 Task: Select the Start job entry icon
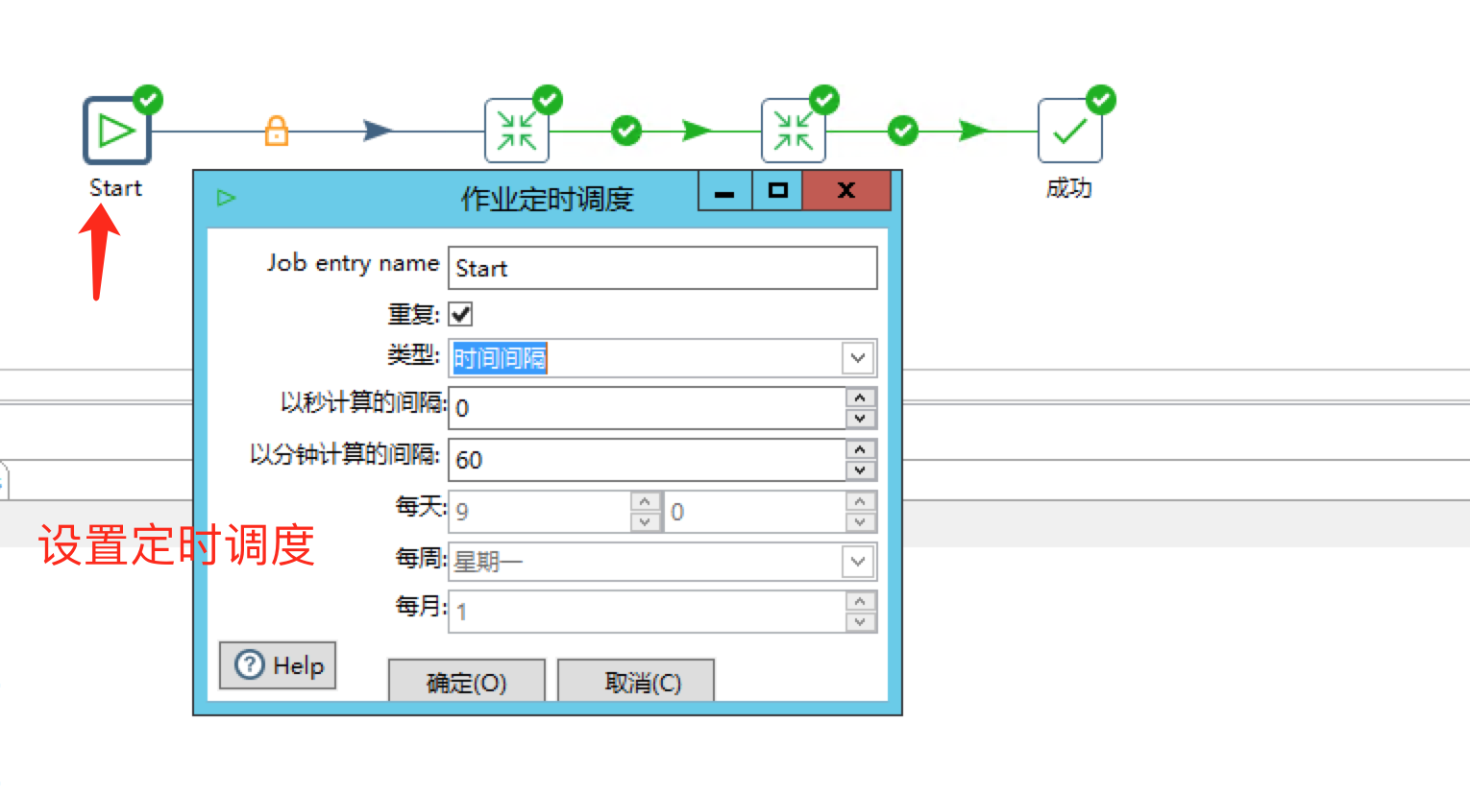coord(116,130)
